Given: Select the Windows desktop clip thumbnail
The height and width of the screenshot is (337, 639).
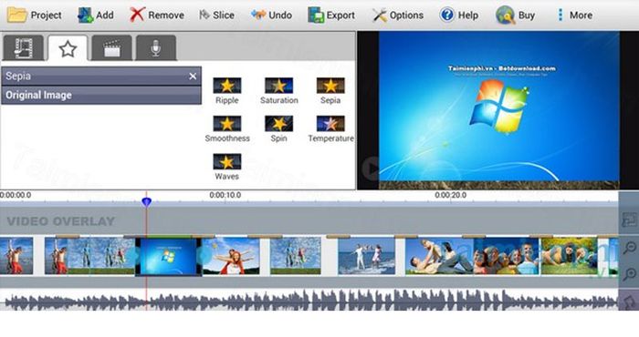Looking at the screenshot, I should click(x=168, y=257).
